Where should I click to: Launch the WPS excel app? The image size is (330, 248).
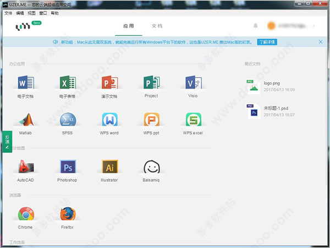point(194,120)
